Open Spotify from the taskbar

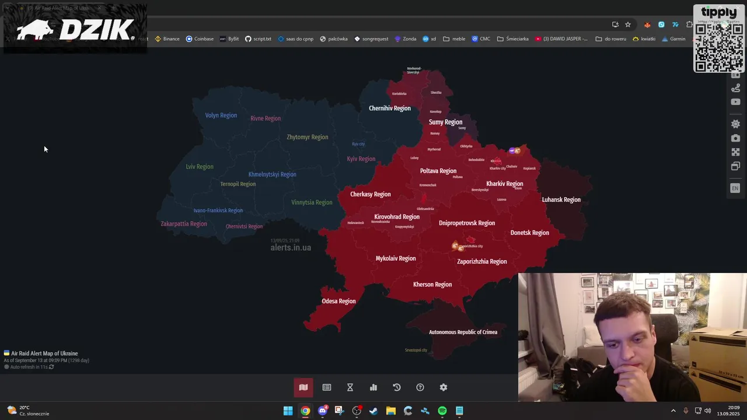(442, 411)
